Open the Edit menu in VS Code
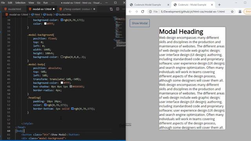The image size is (251, 141). tap(10, 3)
